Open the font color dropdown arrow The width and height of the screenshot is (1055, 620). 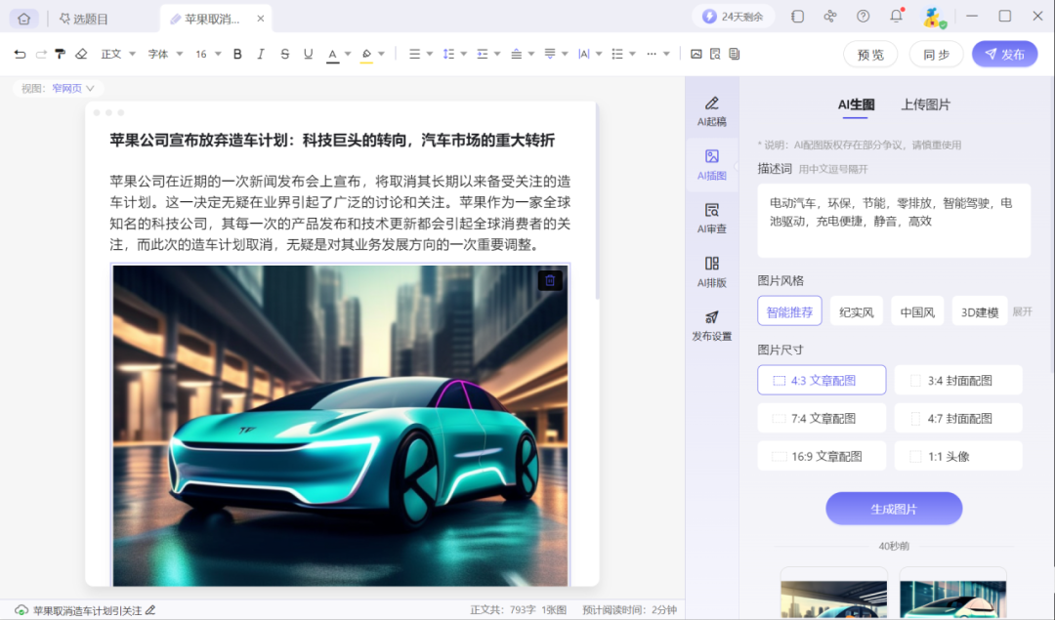[348, 54]
